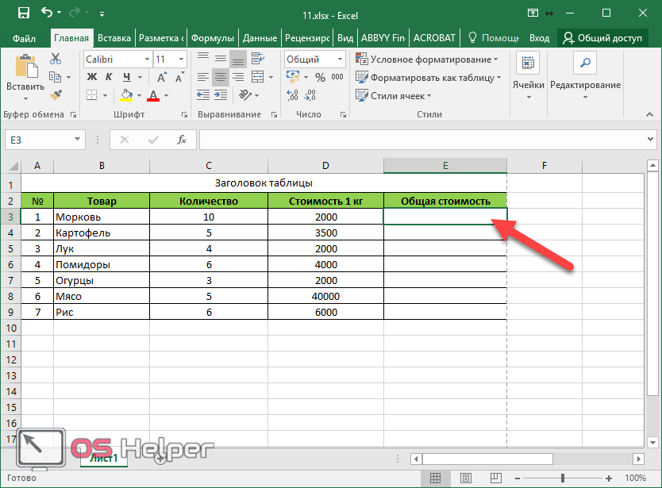Click the yellow fill color swatch
This screenshot has height=488, width=662.
coord(125,95)
